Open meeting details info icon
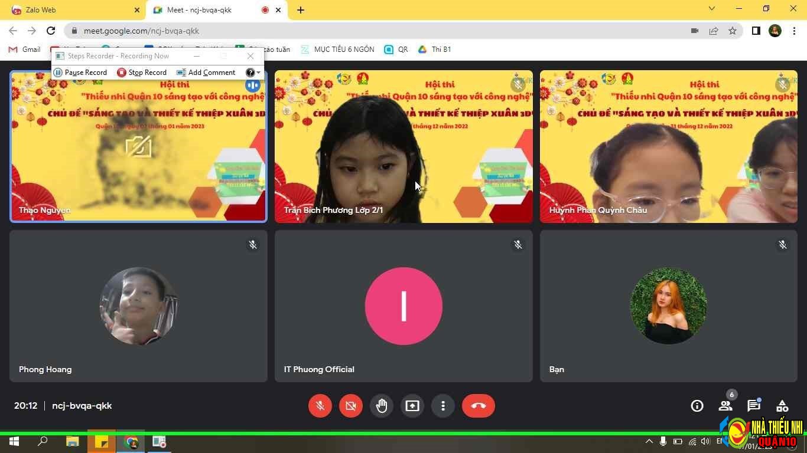The image size is (807, 453). (x=697, y=406)
